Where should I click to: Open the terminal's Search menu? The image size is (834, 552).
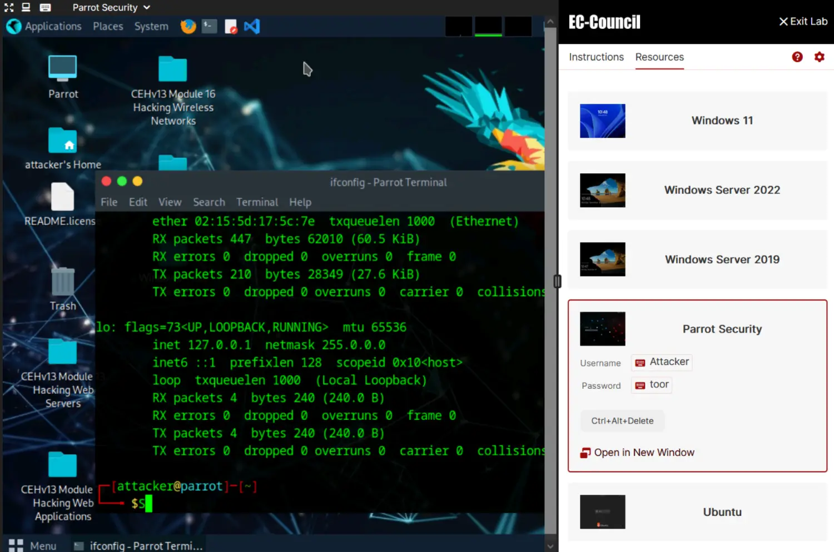click(209, 202)
